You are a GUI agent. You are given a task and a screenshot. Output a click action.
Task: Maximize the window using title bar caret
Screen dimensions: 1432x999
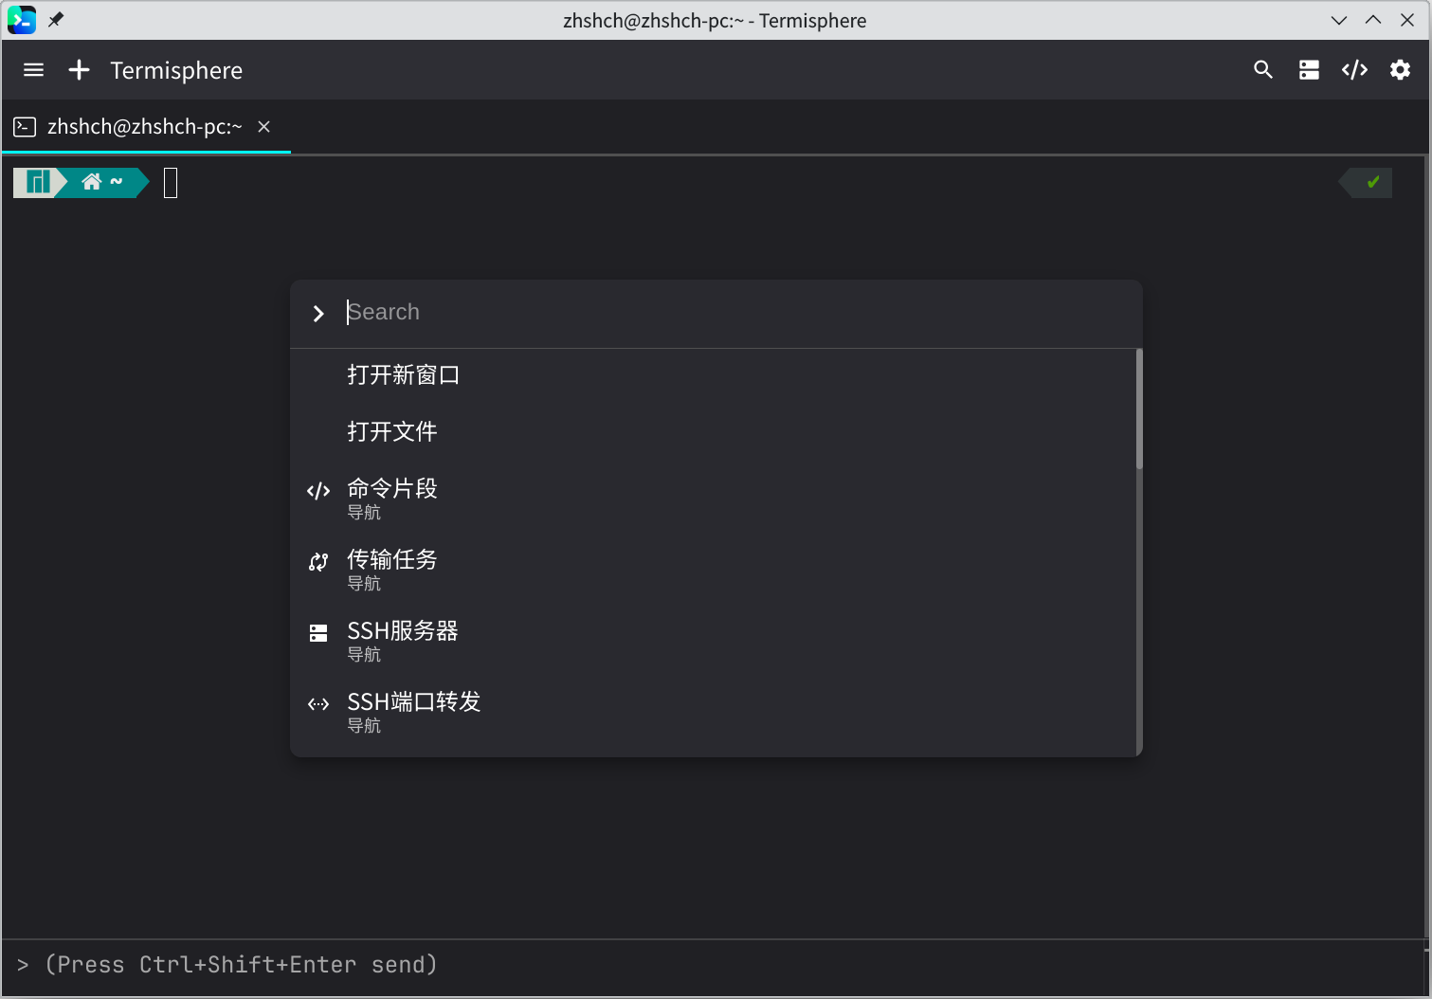1373,20
